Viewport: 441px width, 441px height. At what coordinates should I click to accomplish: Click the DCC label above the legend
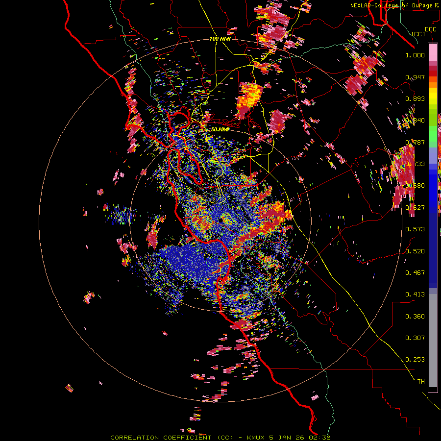[x=430, y=29]
